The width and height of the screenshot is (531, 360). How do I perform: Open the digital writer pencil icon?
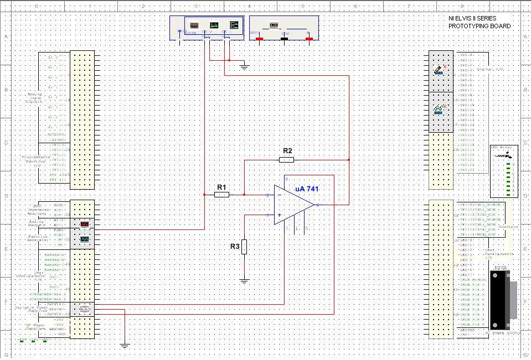(x=439, y=70)
